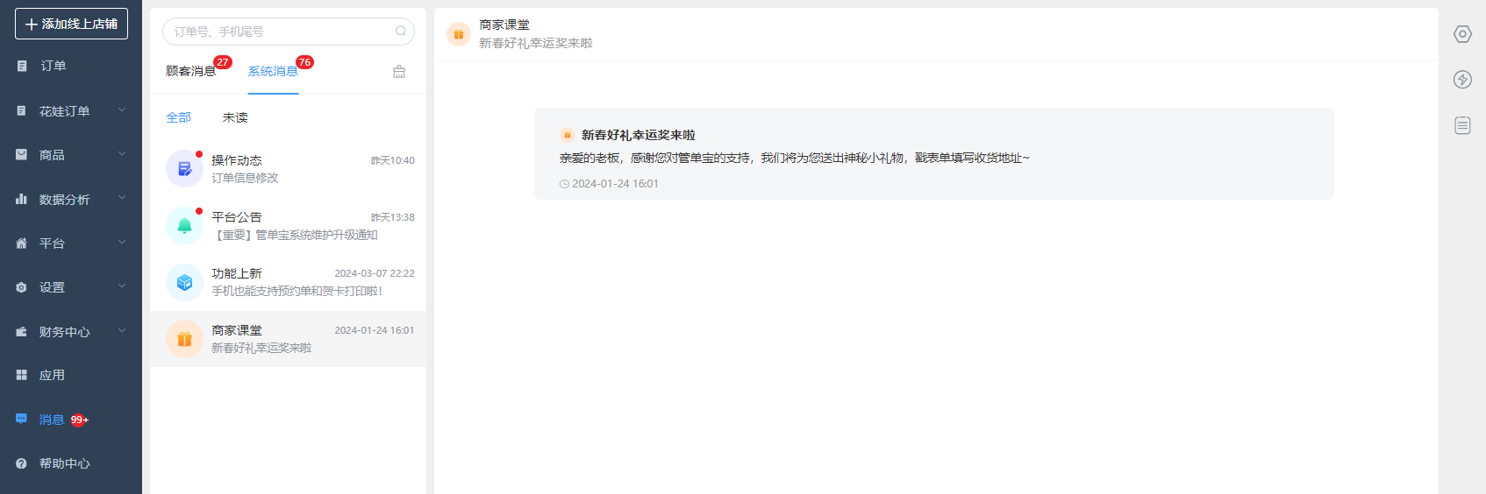Switch to 系统消息 tab
1486x494 pixels.
(273, 72)
